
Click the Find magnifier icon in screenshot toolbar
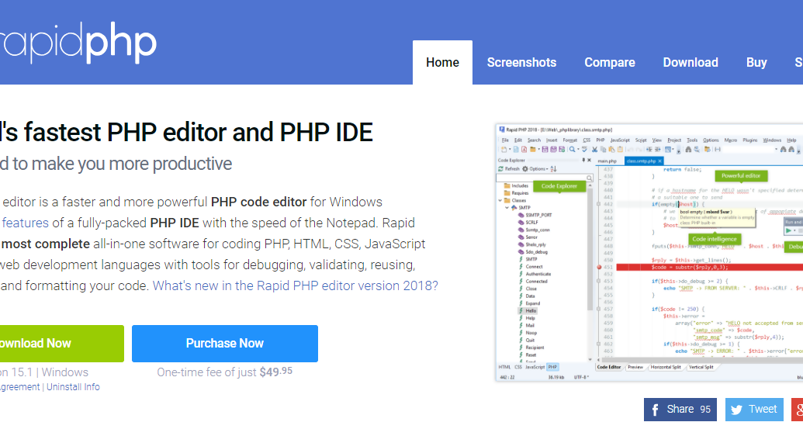(x=572, y=150)
